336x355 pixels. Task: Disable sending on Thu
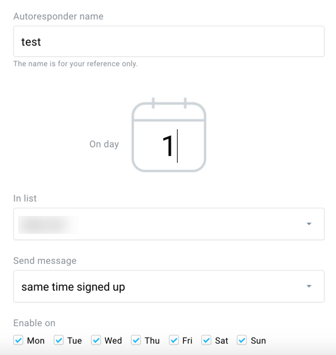tap(136, 340)
